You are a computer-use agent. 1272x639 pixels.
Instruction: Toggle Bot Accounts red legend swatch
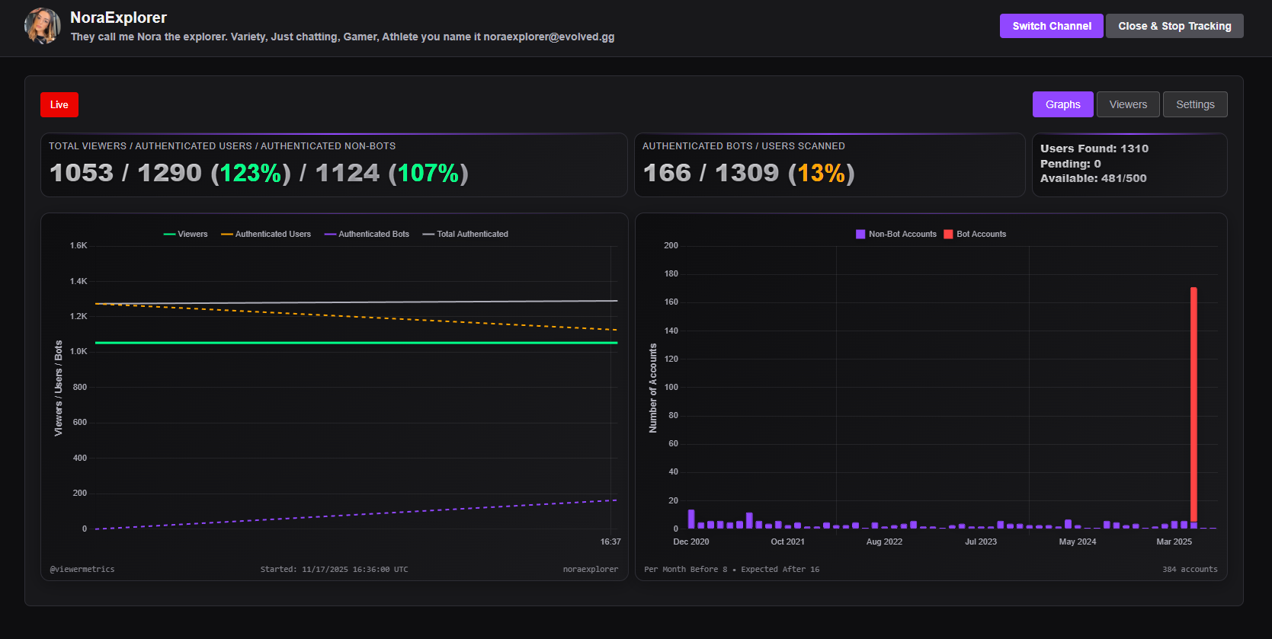[x=948, y=234]
